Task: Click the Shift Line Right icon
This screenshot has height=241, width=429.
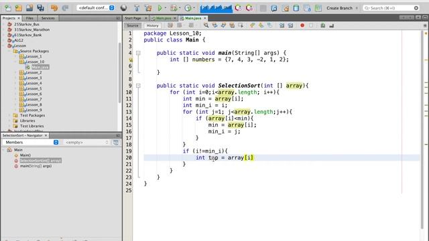Action: [x=290, y=25]
